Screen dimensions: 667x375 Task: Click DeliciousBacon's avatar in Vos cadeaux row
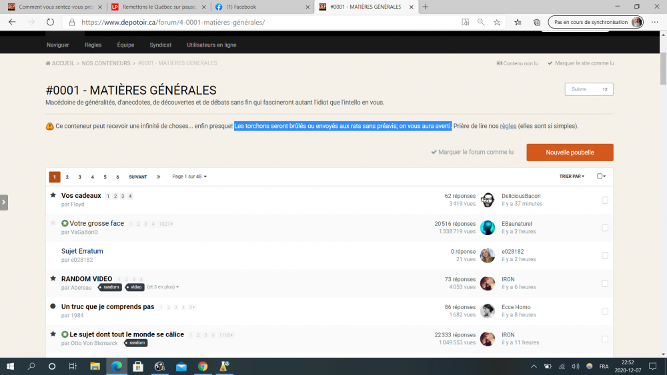point(488,200)
